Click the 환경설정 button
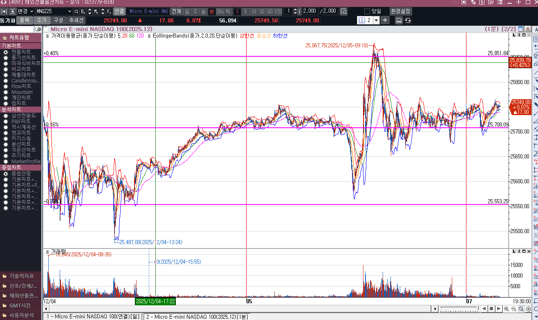Screen dimensions: 538x320 pyautogui.click(x=400, y=11)
